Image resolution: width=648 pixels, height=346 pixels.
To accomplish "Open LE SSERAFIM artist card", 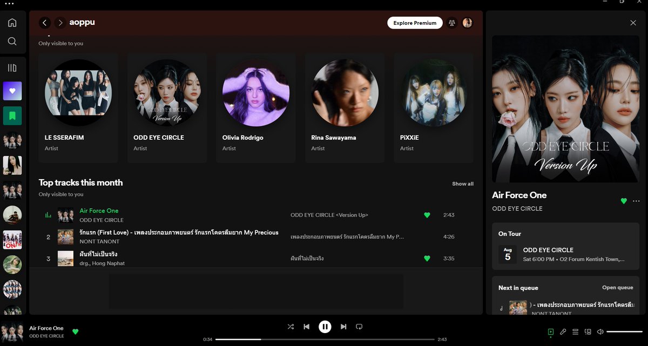I will (x=78, y=108).
